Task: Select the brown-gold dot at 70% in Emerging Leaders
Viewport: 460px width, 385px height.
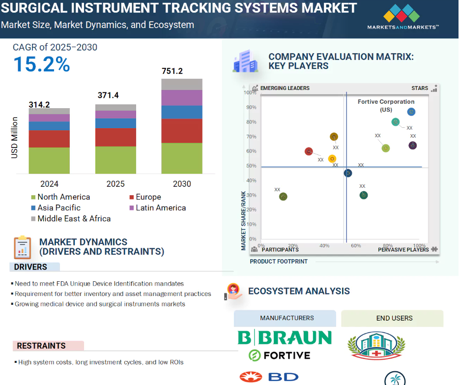Action: click(x=334, y=137)
